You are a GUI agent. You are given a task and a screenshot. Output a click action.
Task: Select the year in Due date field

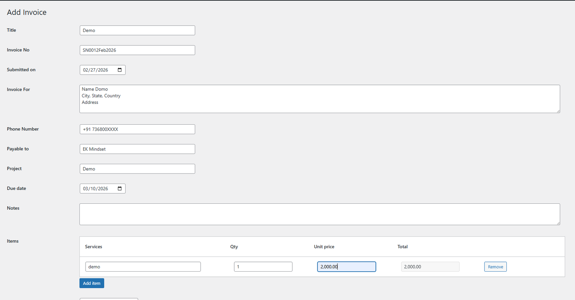tap(103, 189)
